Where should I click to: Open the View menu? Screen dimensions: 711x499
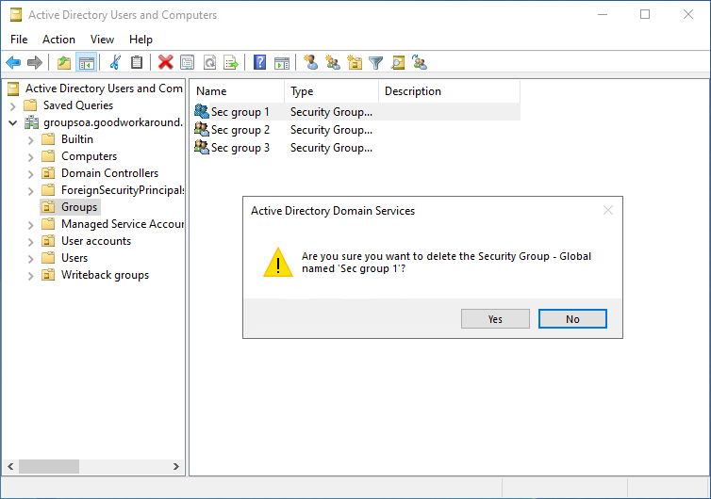pos(102,40)
